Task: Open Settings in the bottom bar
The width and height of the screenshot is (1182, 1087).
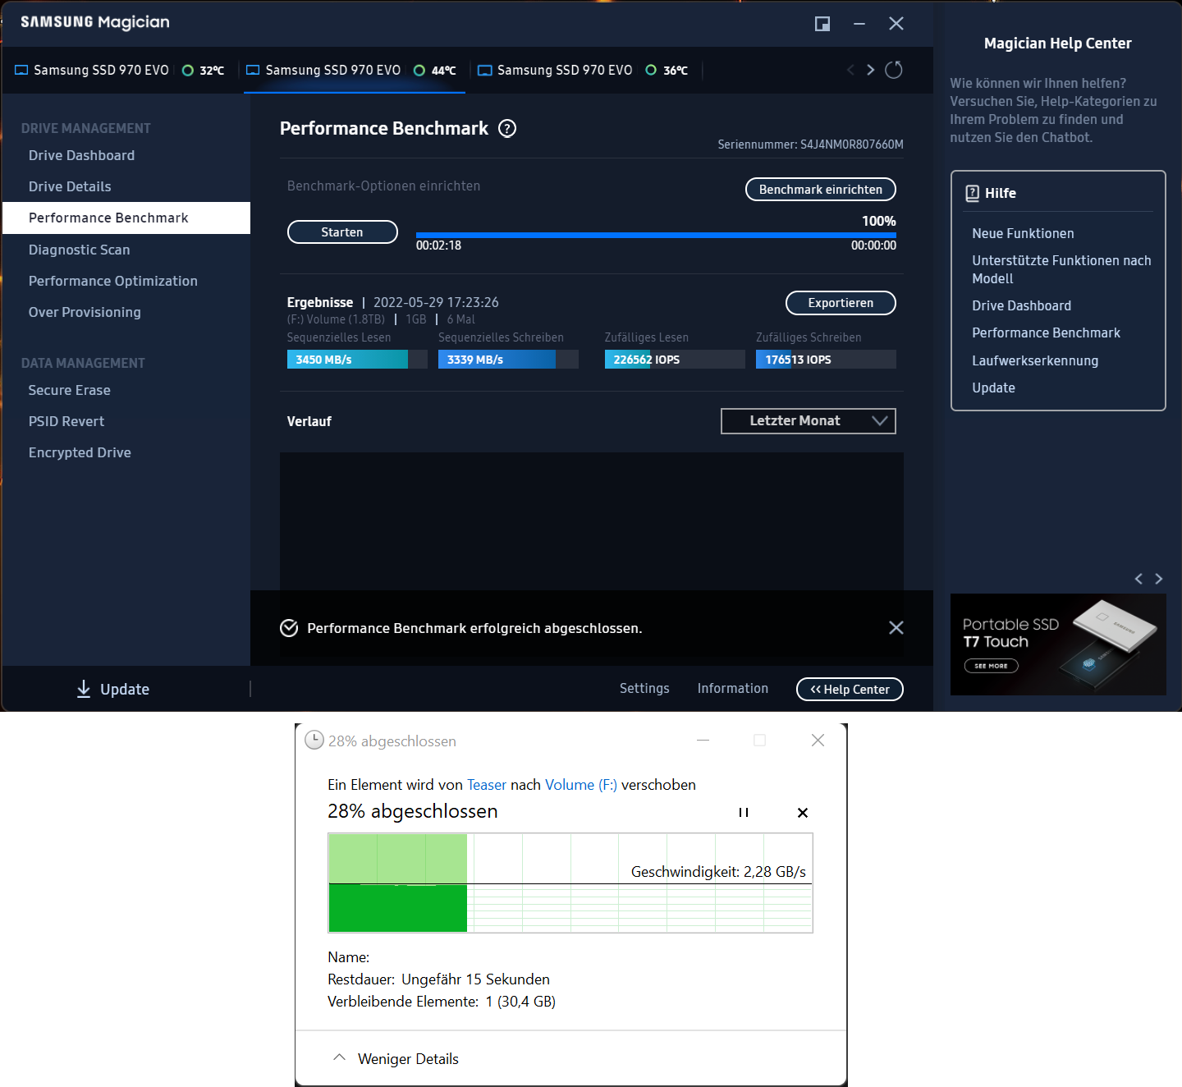Action: [x=644, y=688]
